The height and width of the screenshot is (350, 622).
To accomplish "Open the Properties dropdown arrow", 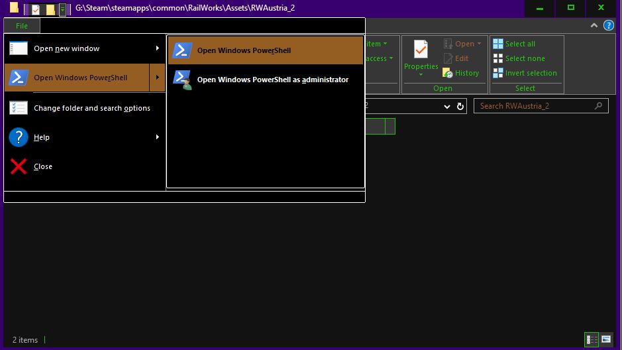I will point(421,75).
